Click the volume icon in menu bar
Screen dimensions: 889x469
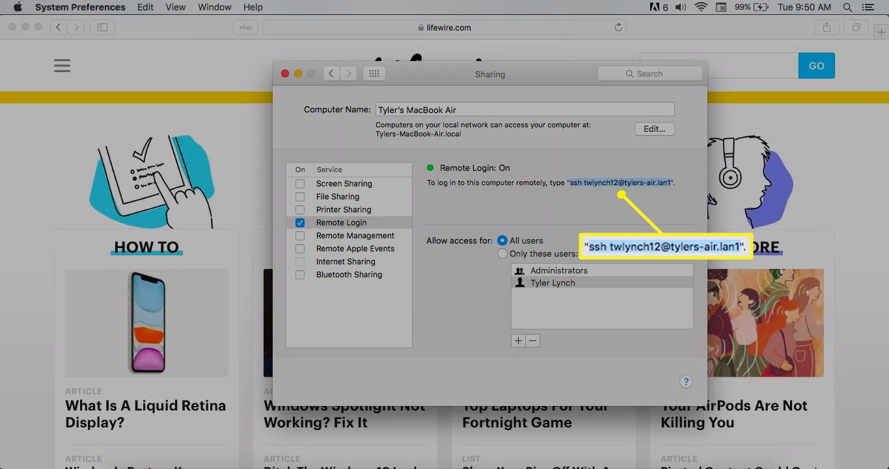point(681,7)
